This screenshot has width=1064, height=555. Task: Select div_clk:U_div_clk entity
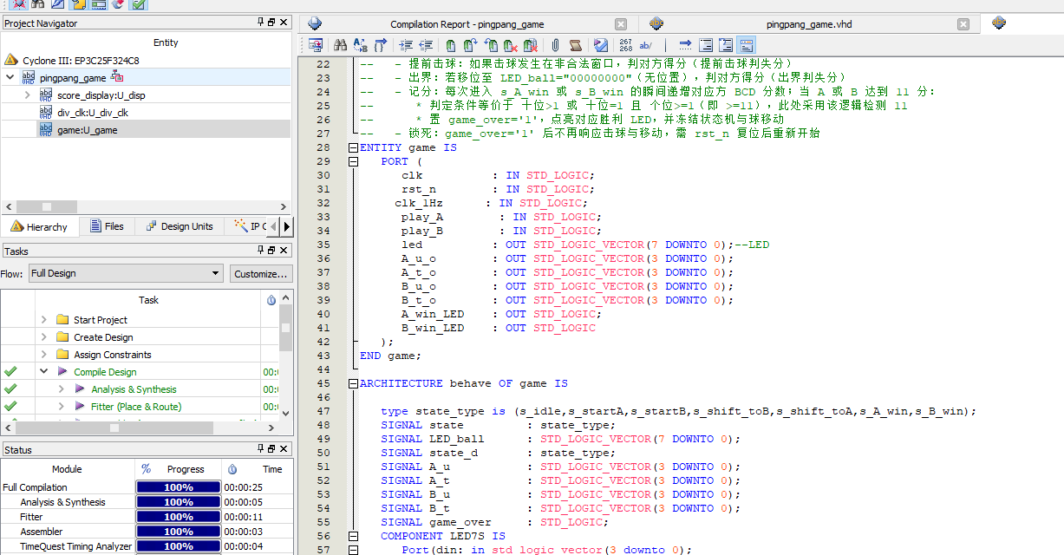[x=93, y=113]
